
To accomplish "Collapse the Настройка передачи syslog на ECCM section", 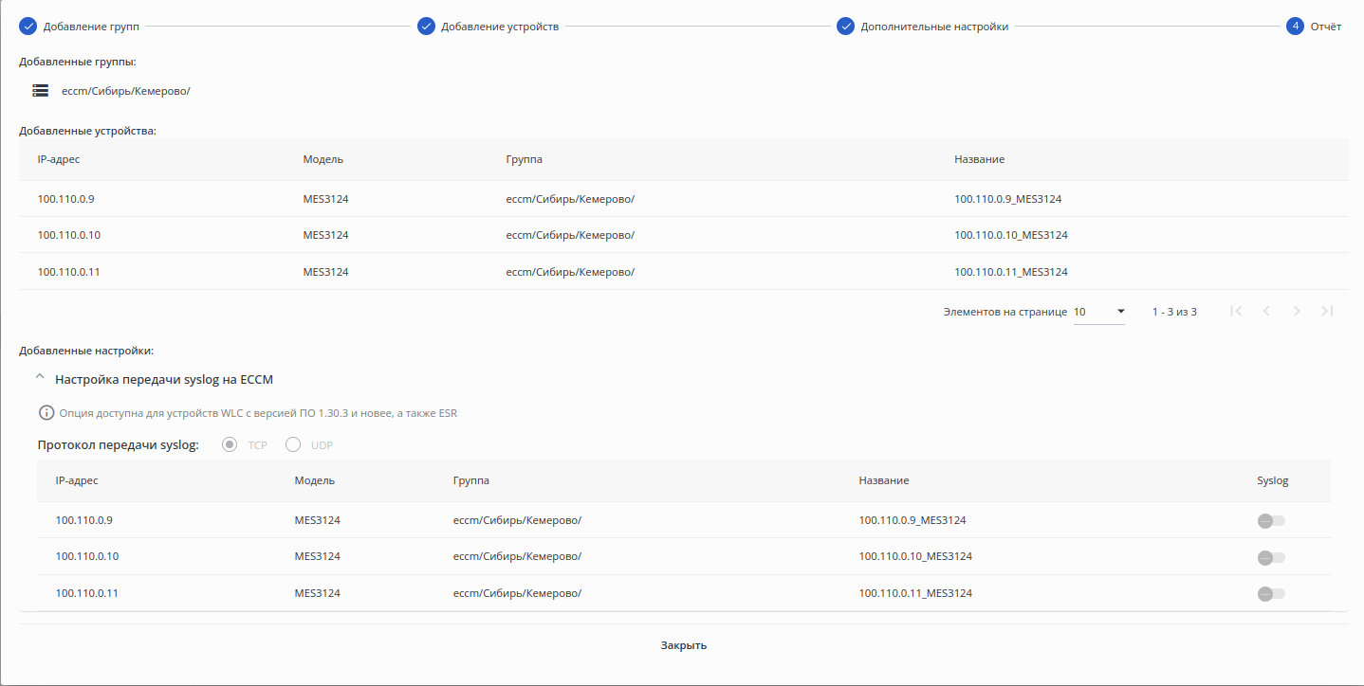I will 40,378.
